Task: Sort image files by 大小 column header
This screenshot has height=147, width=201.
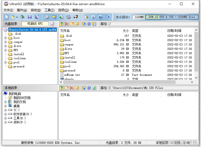Action: pyautogui.click(x=120, y=31)
